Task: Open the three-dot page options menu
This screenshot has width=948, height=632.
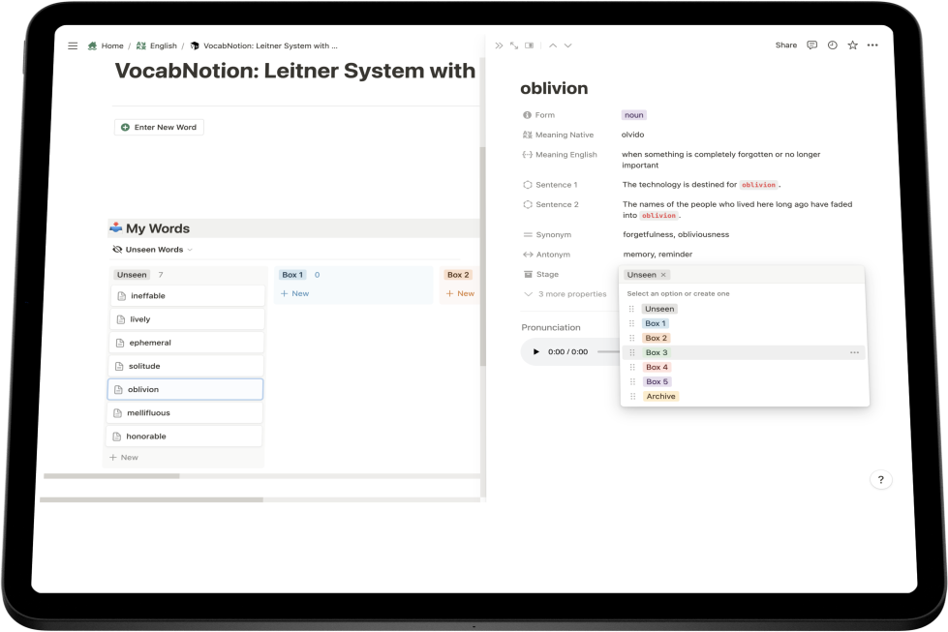Action: (x=872, y=45)
